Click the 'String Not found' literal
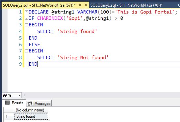The image size is (180, 122). tap(83, 57)
